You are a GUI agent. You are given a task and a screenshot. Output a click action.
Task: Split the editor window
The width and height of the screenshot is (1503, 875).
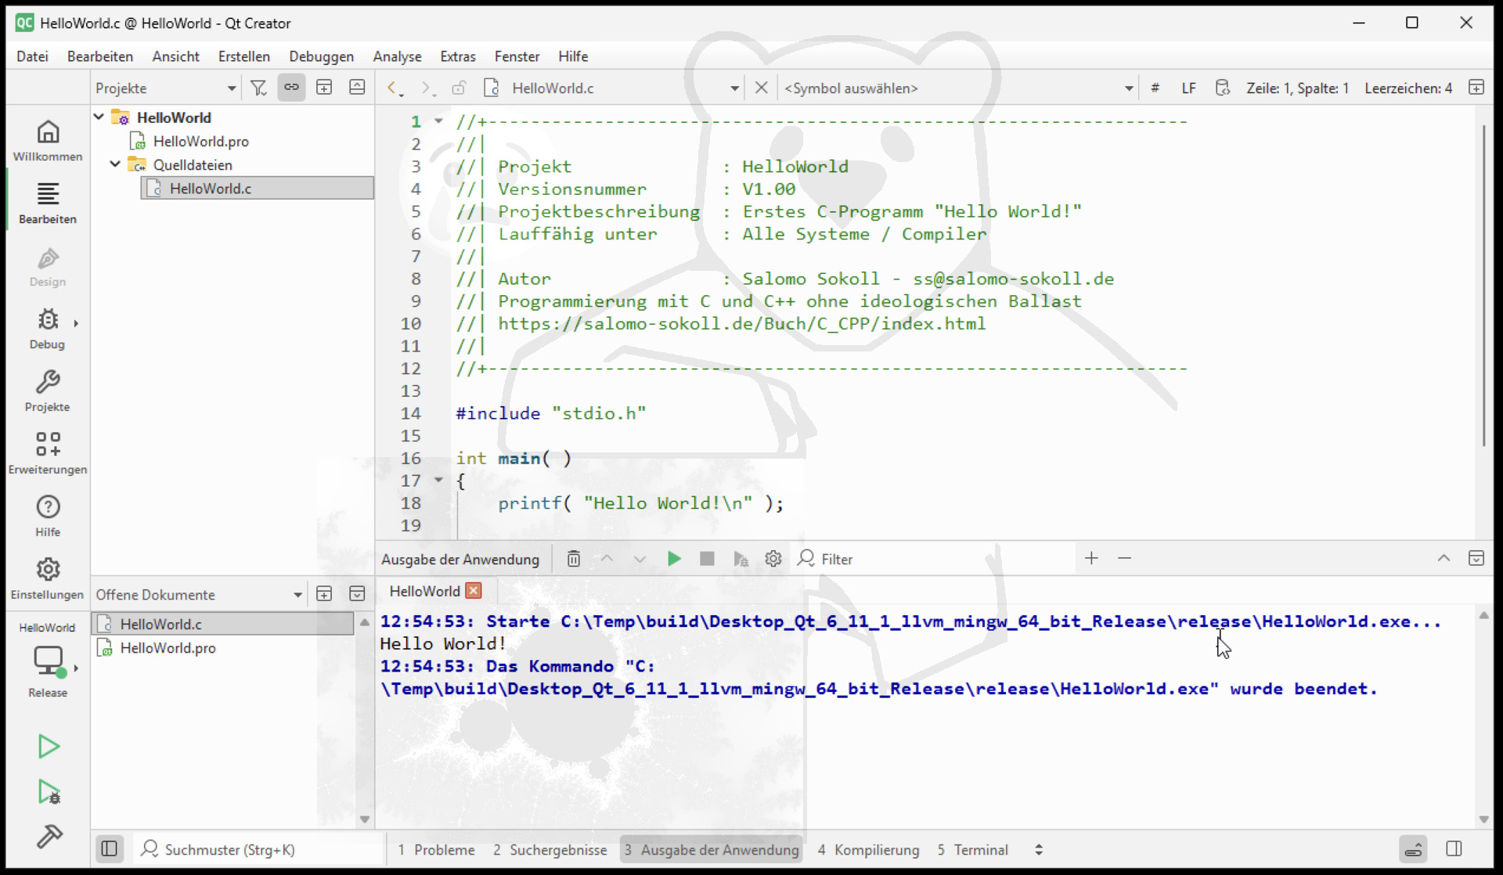(x=1476, y=88)
